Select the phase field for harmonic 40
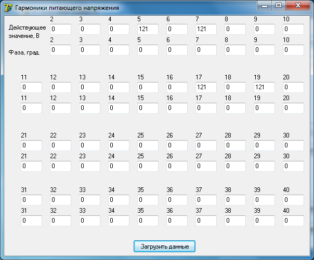Screen dimensions: 314x260 [x=293, y=221]
